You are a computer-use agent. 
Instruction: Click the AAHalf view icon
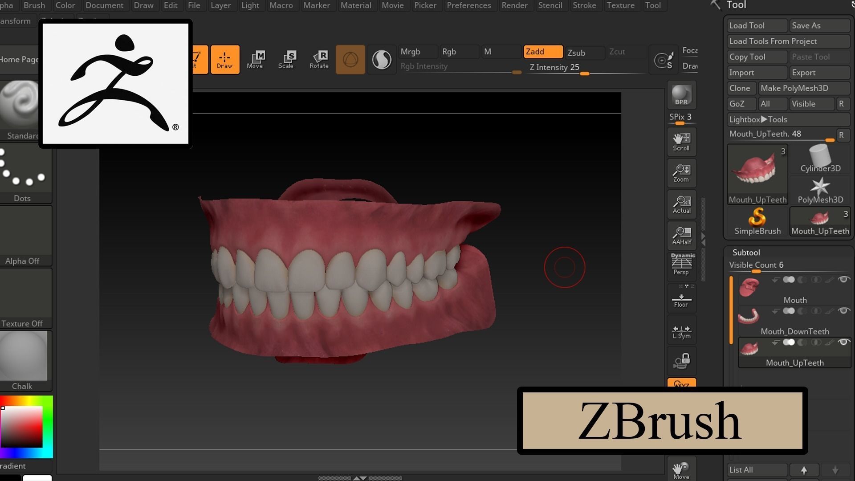(681, 236)
